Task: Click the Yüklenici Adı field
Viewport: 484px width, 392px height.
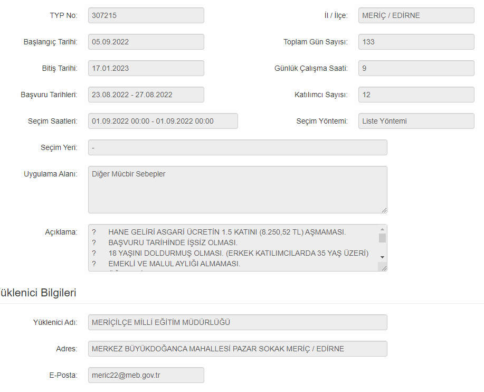Action: [x=238, y=322]
